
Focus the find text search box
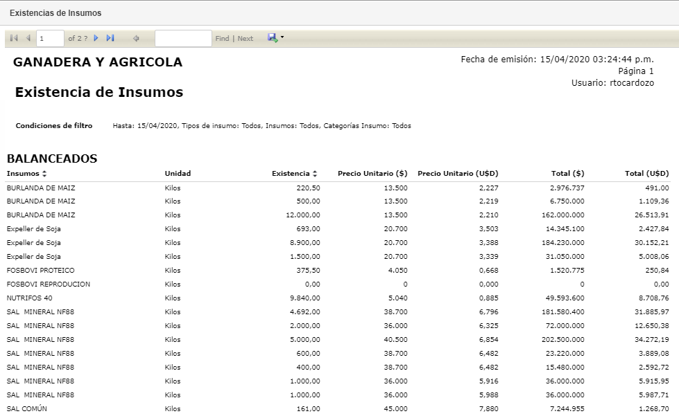point(183,39)
